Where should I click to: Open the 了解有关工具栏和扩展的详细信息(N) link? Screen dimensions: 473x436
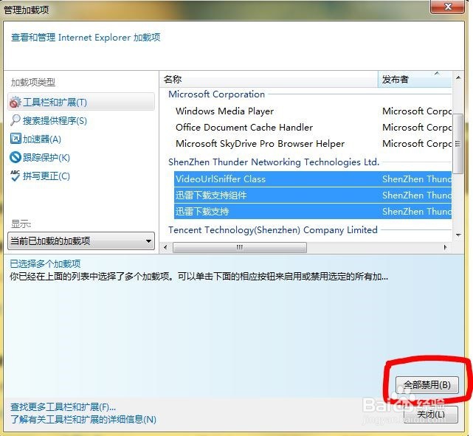point(83,420)
